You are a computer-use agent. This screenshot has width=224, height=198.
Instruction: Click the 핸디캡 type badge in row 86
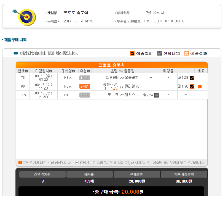(x=84, y=86)
